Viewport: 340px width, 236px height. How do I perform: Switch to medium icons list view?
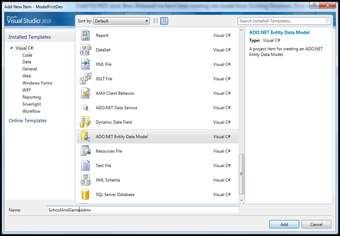point(164,21)
